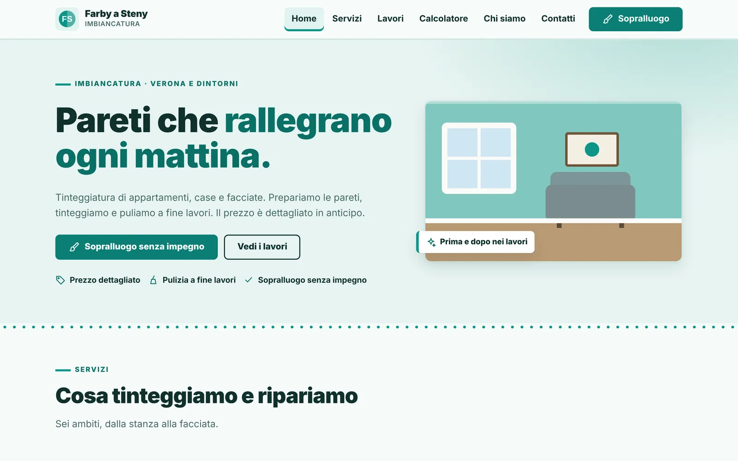Open the Home nav tab
Image resolution: width=738 pixels, height=461 pixels.
pos(304,19)
